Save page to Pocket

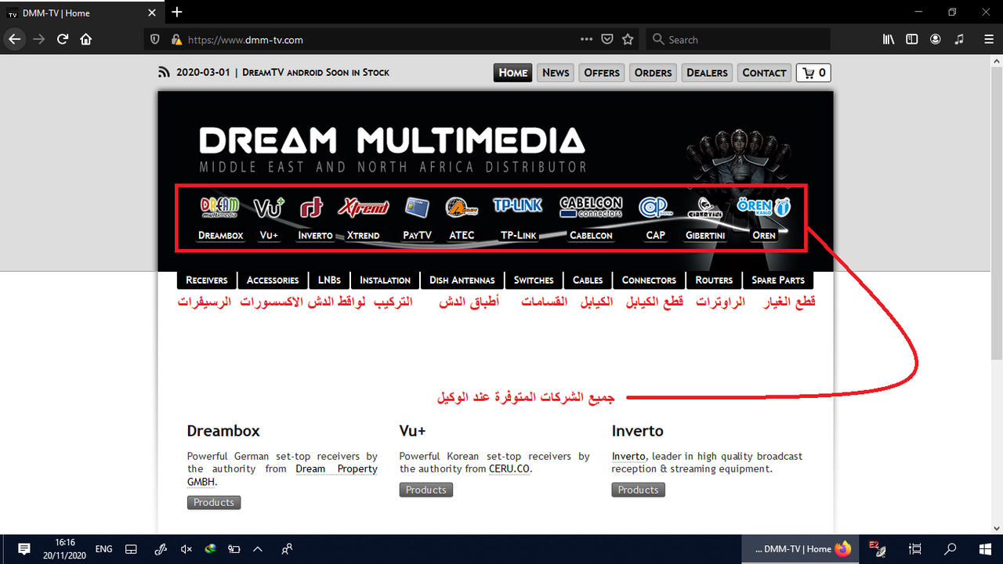click(607, 39)
